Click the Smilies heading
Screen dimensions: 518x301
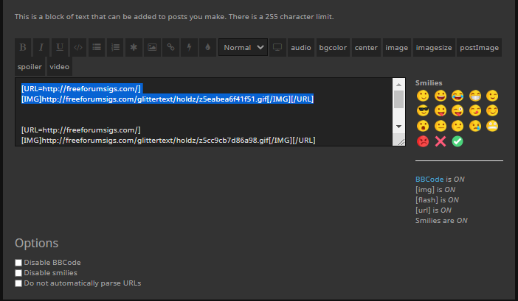pos(429,83)
